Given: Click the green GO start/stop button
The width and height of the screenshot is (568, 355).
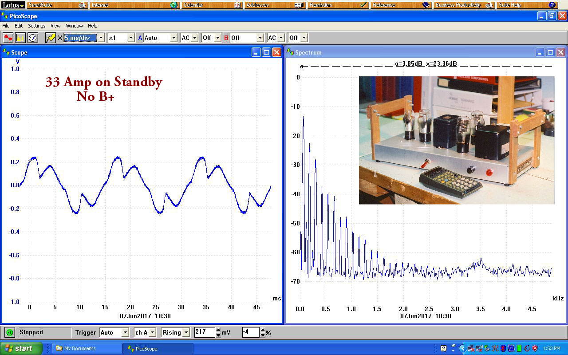Looking at the screenshot, I should (9, 332).
